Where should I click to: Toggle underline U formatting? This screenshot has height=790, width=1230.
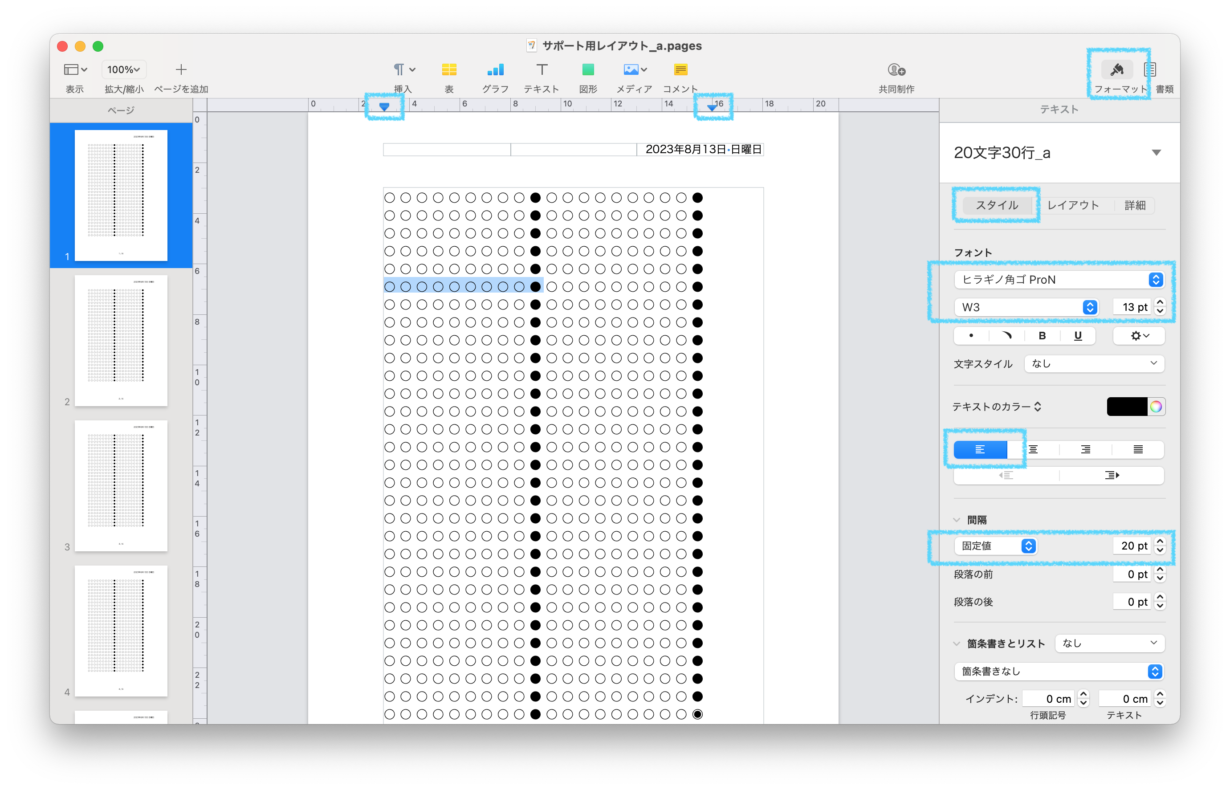point(1078,336)
